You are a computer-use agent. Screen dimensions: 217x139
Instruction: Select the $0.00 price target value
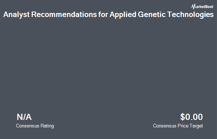(192, 117)
